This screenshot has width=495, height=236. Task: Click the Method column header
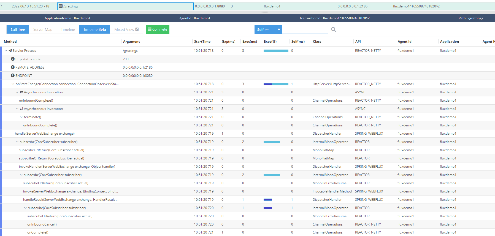[10, 42]
